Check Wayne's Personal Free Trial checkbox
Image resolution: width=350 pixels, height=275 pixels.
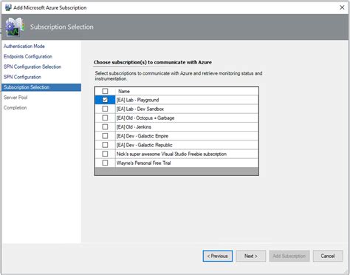point(105,163)
